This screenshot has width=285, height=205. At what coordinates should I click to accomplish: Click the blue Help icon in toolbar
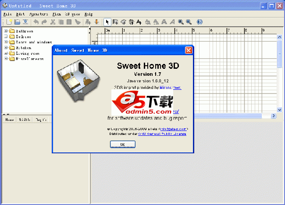coord(199,22)
